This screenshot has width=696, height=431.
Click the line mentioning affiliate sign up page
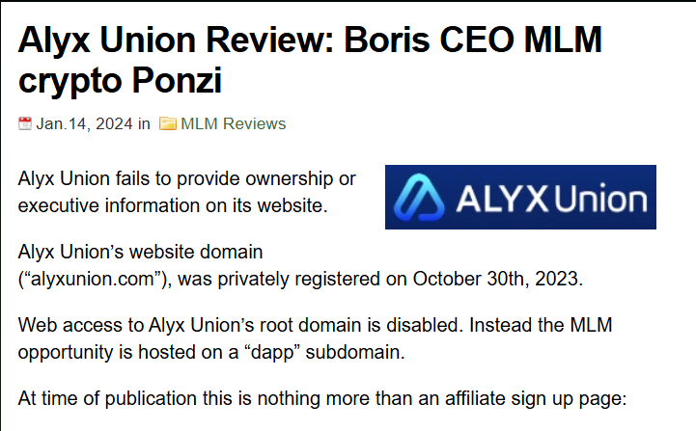tap(321, 398)
